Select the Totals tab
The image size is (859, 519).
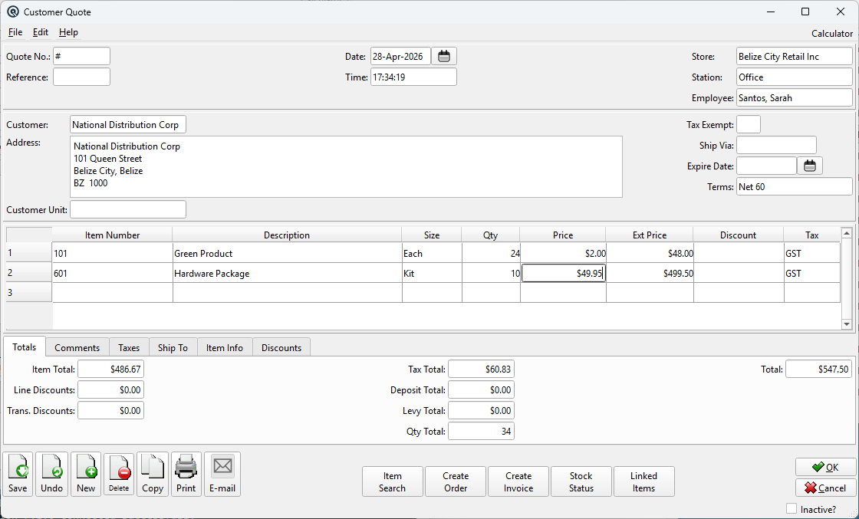point(24,347)
